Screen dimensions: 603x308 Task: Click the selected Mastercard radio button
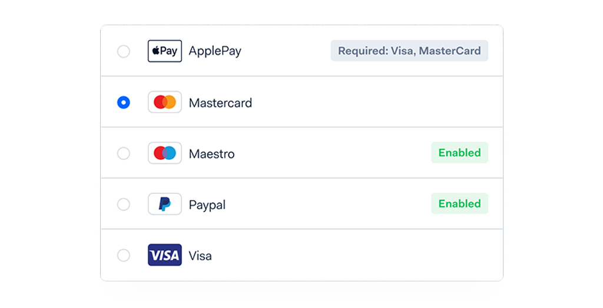click(124, 102)
